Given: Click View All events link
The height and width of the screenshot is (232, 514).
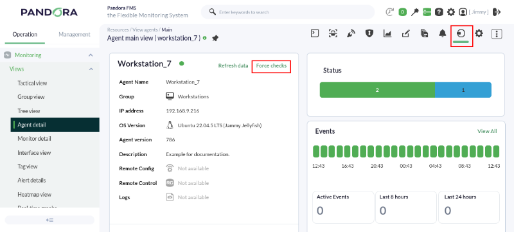Looking at the screenshot, I should click(x=487, y=131).
